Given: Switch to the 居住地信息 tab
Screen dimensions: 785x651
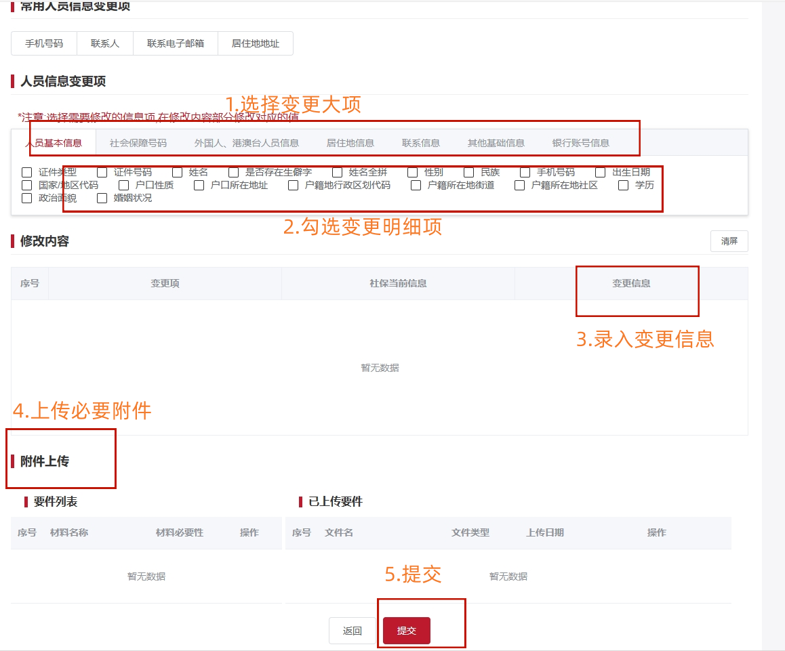Looking at the screenshot, I should coord(350,143).
